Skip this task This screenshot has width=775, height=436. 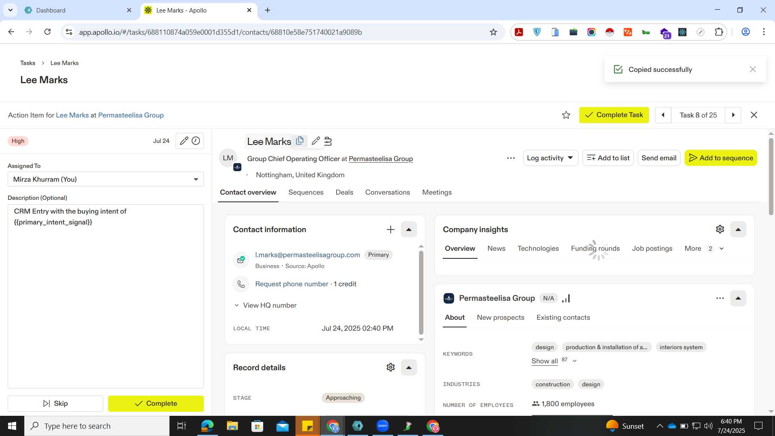55,404
